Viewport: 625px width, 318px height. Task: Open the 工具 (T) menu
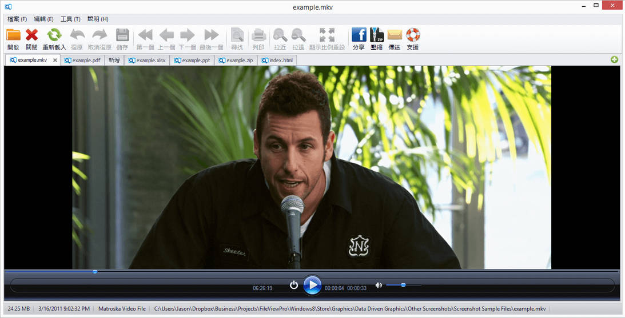70,19
